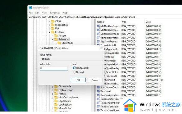Open the Help menu
The image size is (182, 114).
coord(65,13)
